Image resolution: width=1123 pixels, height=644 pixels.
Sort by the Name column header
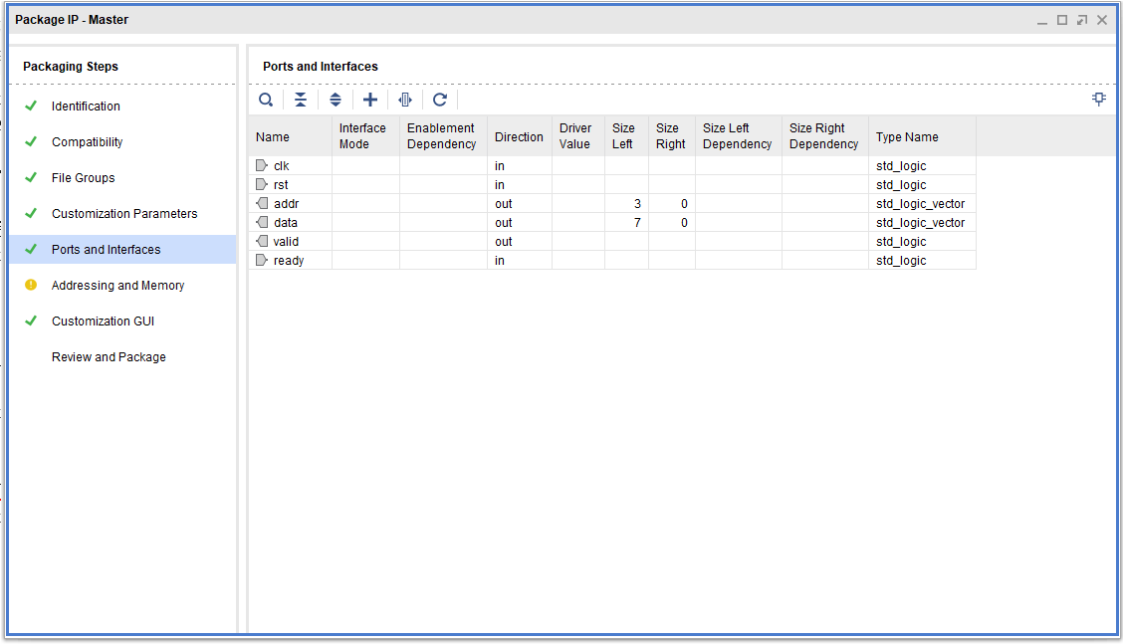[x=290, y=136]
